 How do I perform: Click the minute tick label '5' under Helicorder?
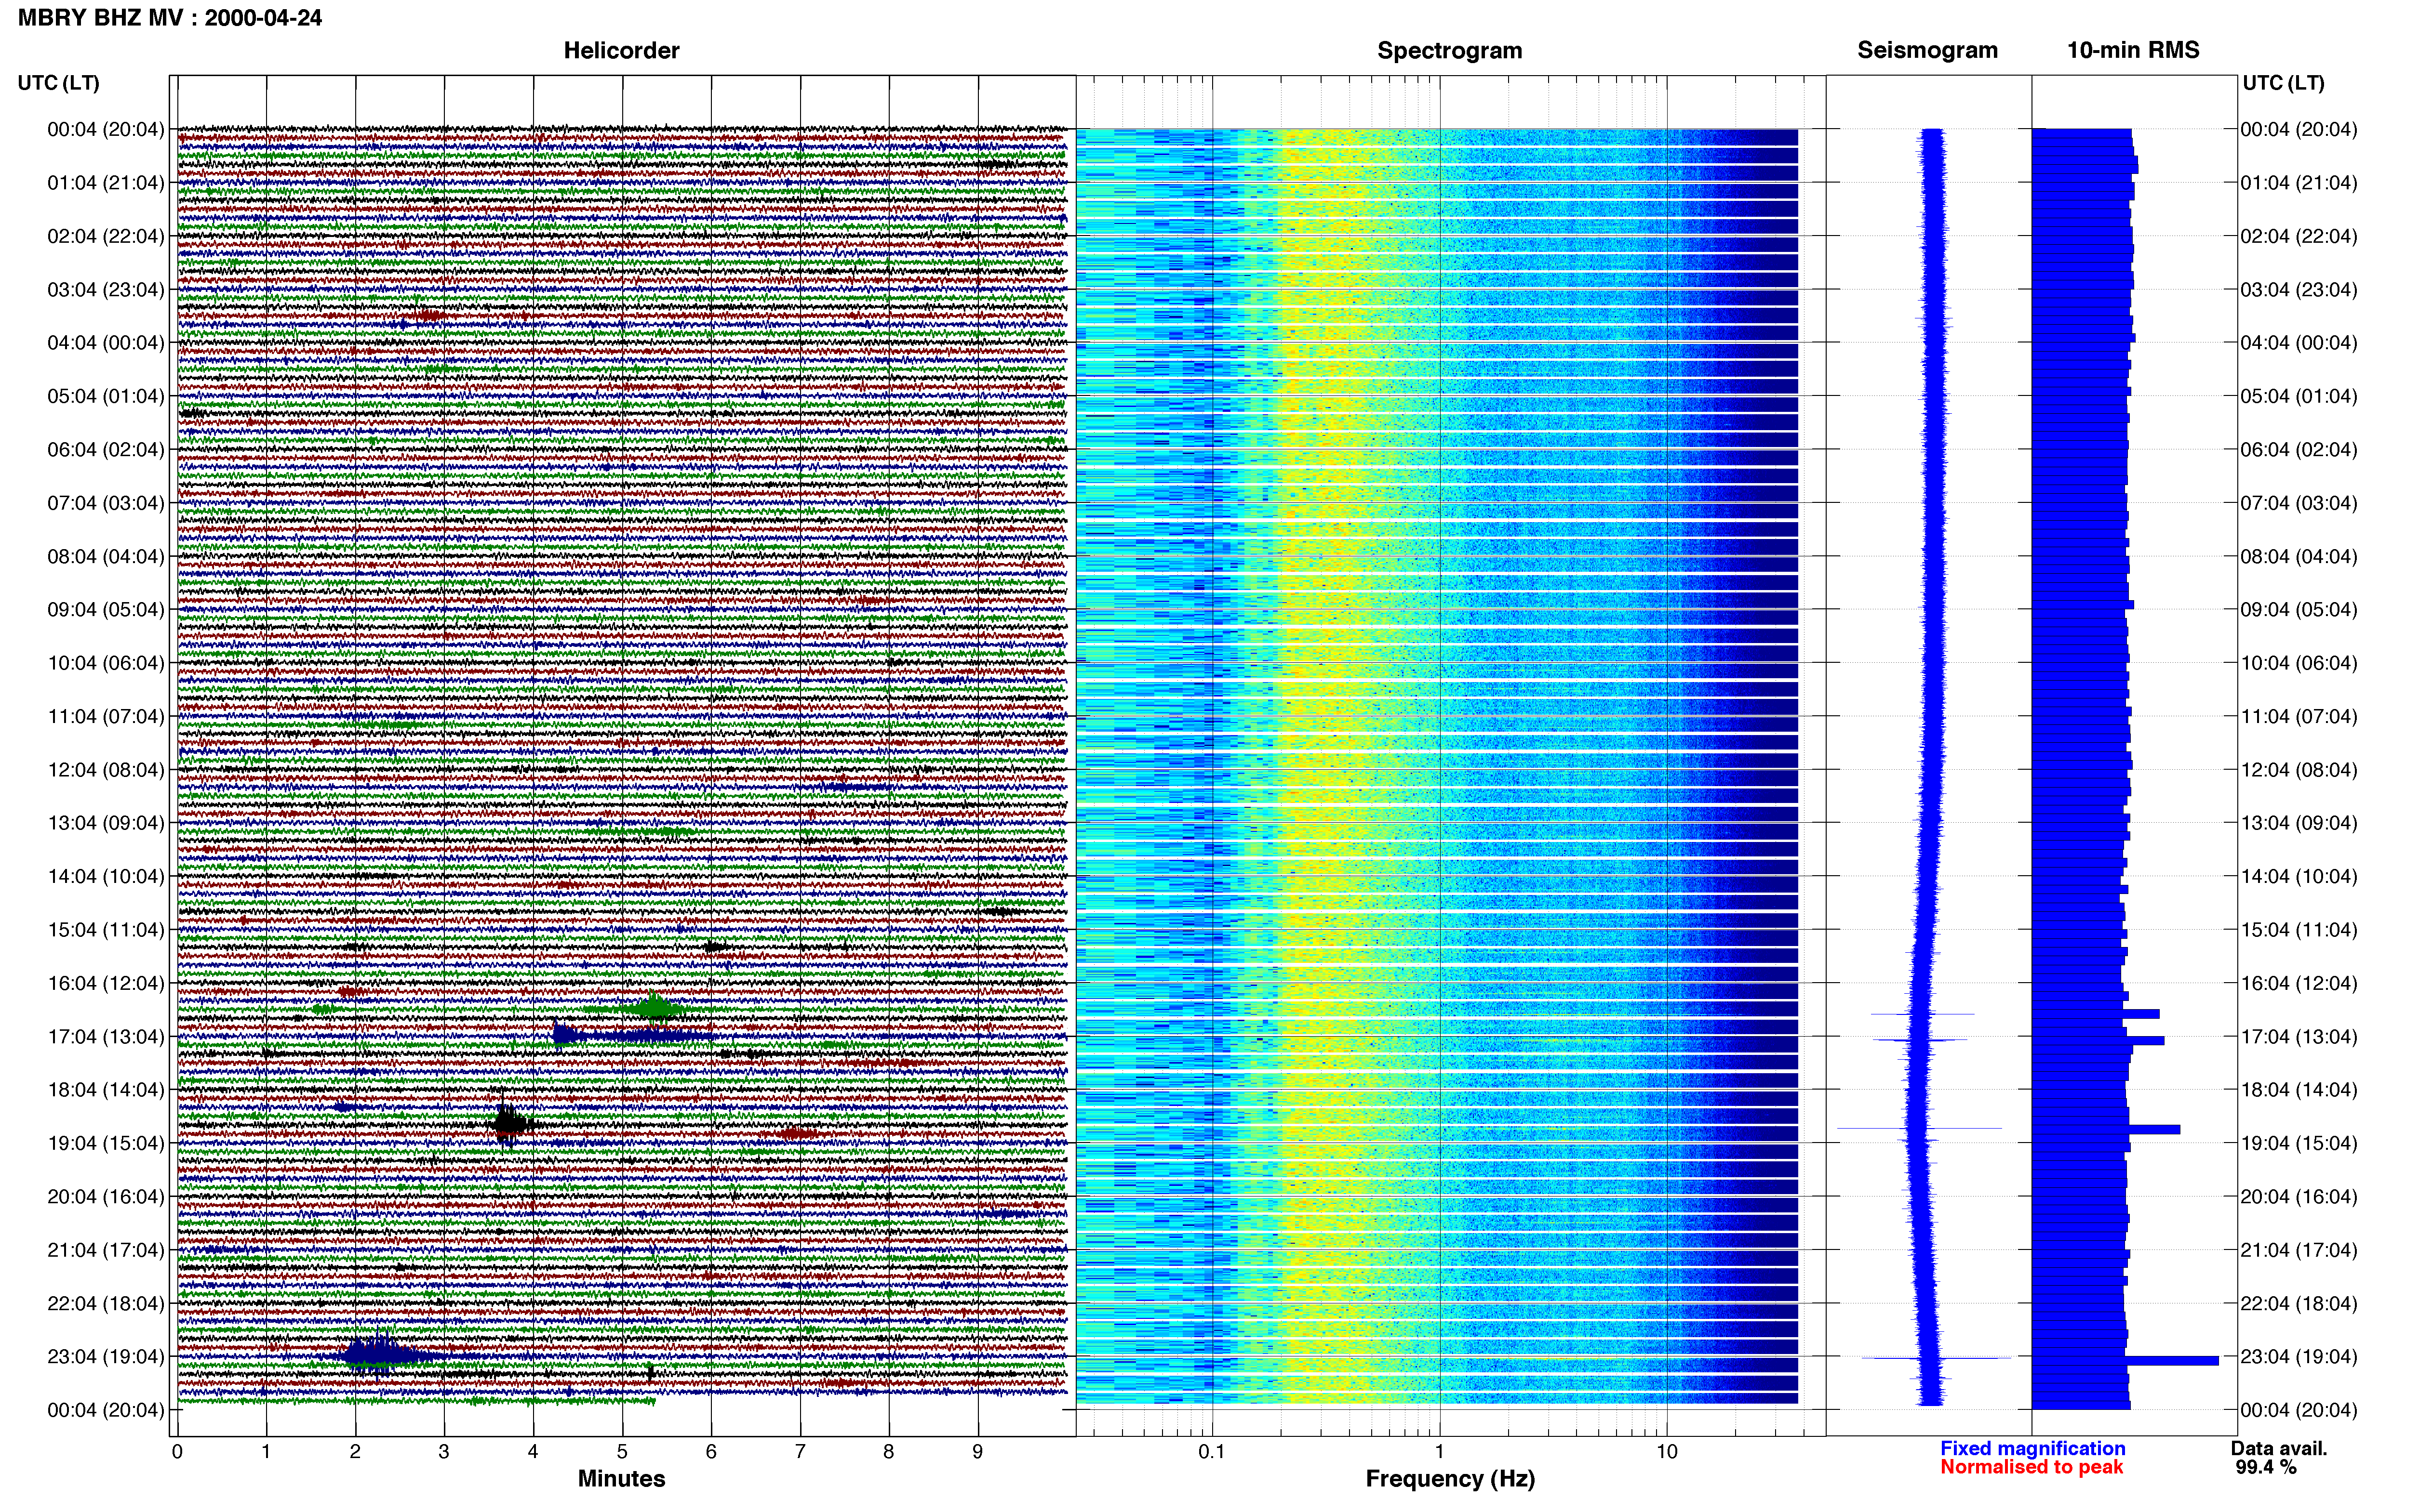pyautogui.click(x=622, y=1451)
